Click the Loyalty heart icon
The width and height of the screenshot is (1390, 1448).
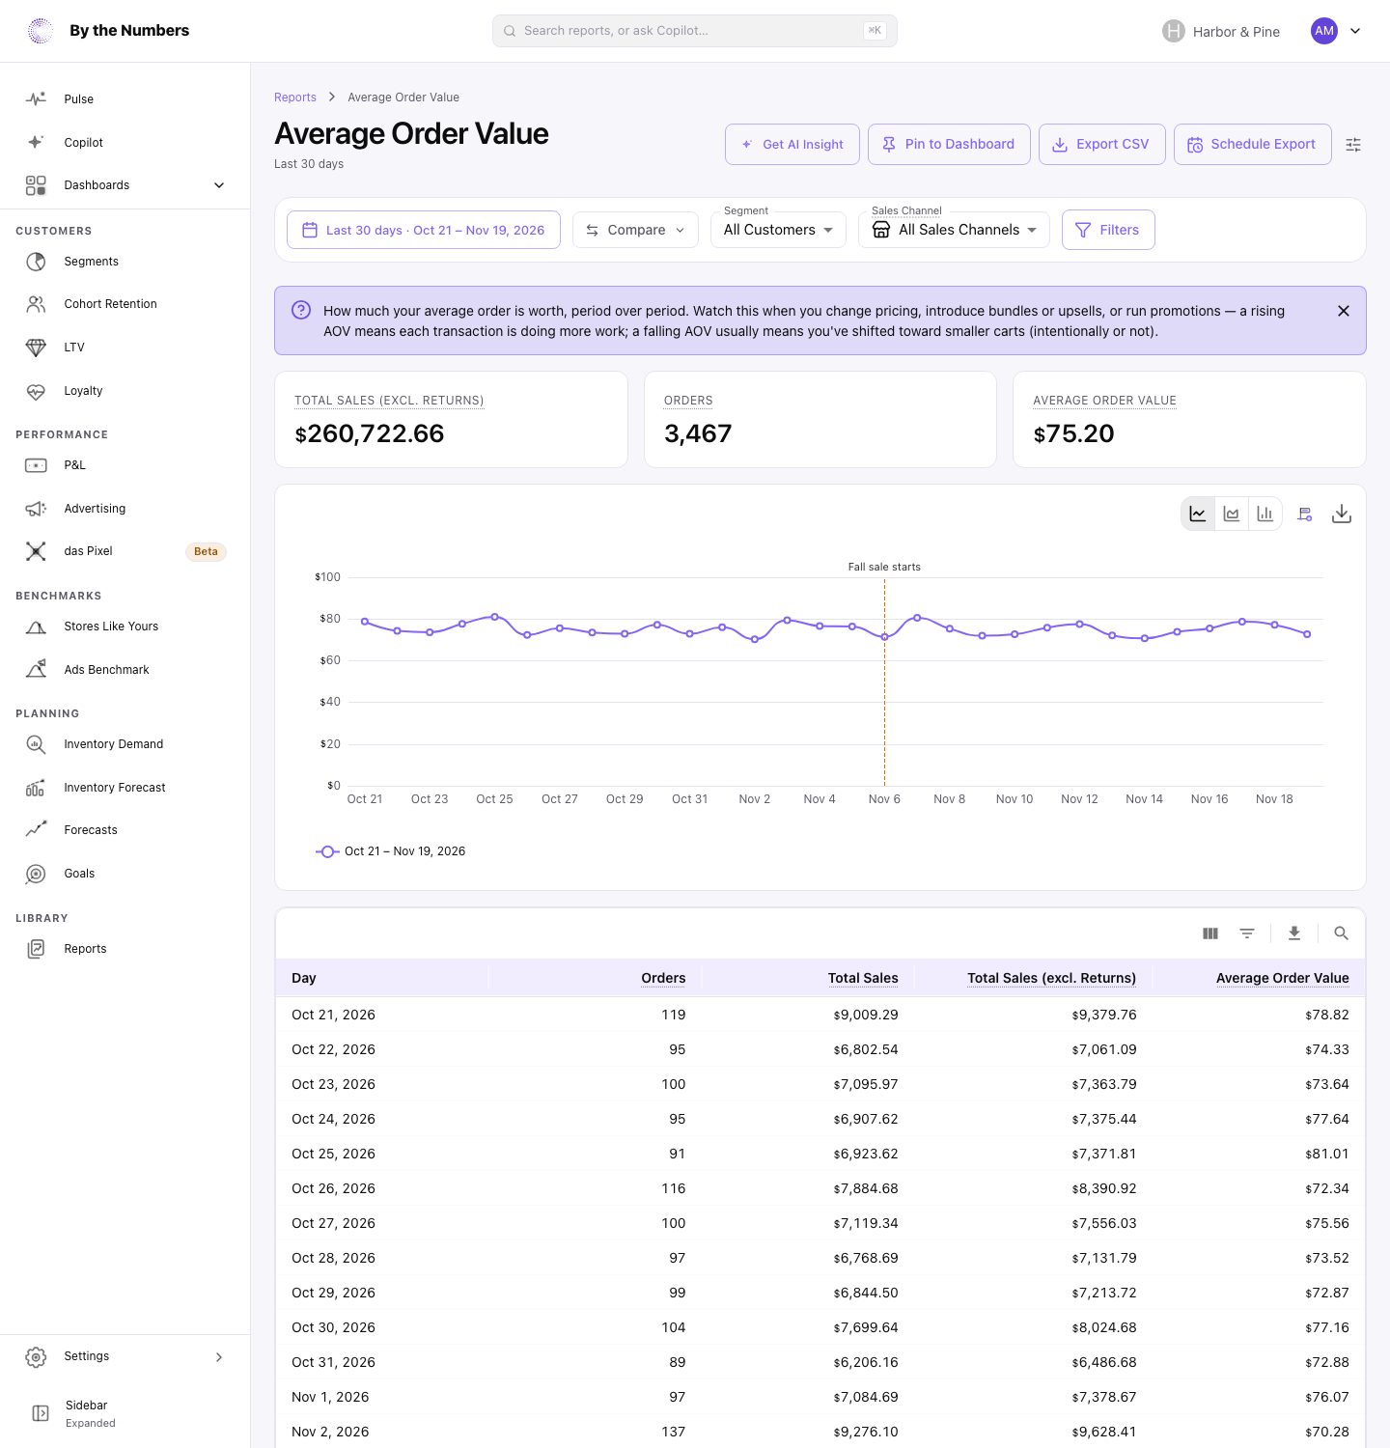coord(36,391)
